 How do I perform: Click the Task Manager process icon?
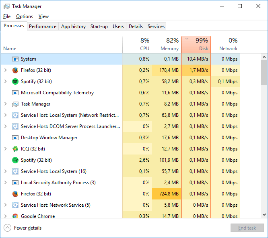click(x=15, y=104)
